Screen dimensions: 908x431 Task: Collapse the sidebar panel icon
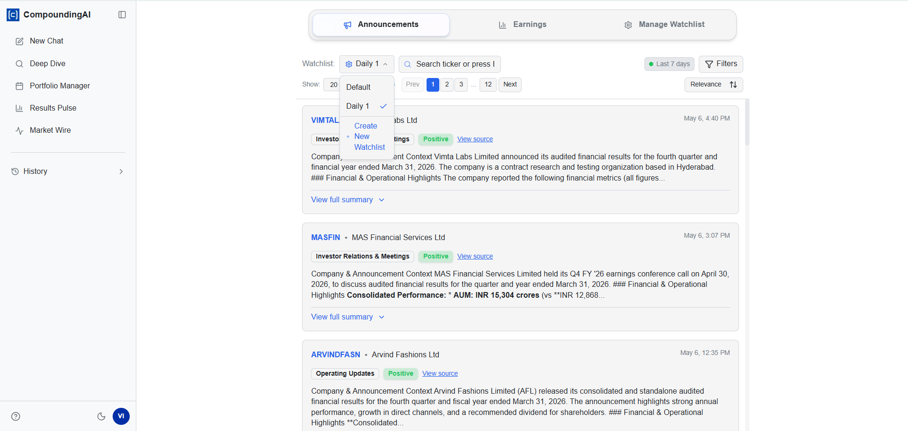click(122, 15)
